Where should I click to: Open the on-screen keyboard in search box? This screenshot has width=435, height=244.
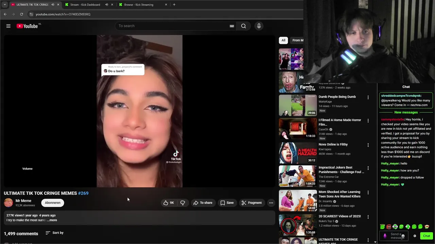pos(232,26)
